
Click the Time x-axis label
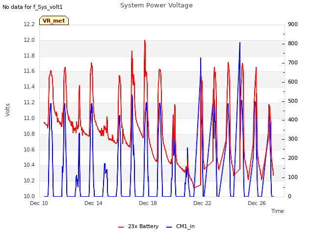pos(278,211)
